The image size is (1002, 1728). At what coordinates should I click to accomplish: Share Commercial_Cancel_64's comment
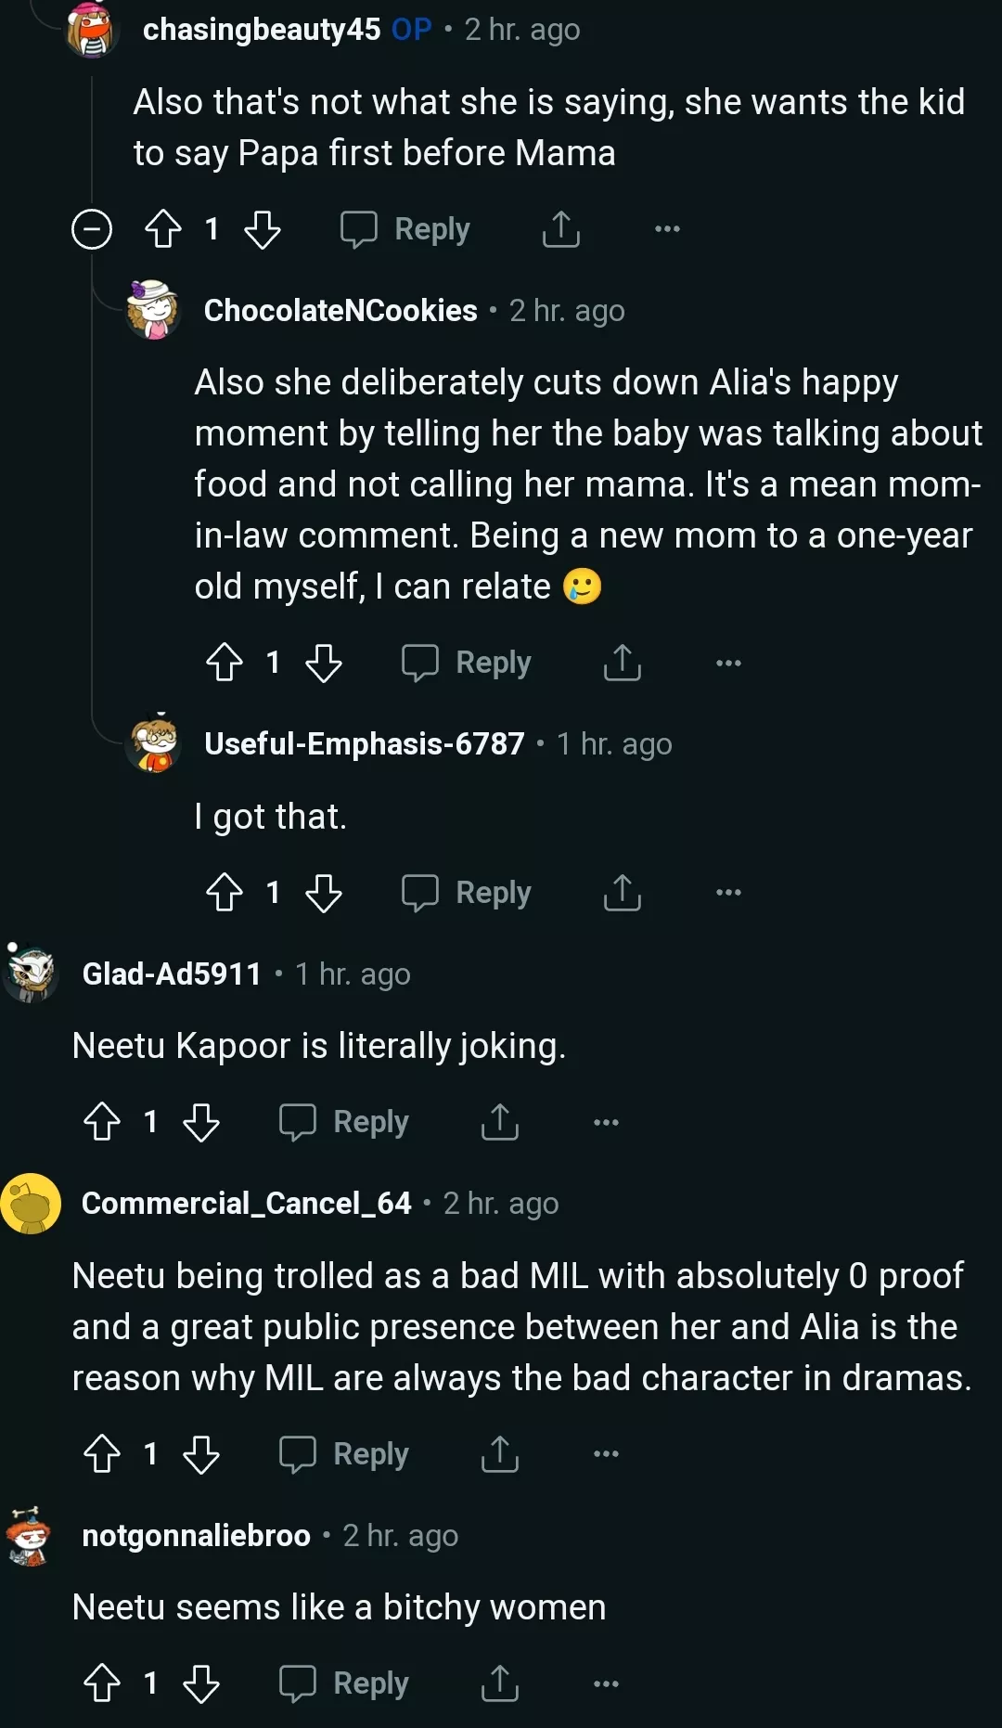click(x=499, y=1454)
